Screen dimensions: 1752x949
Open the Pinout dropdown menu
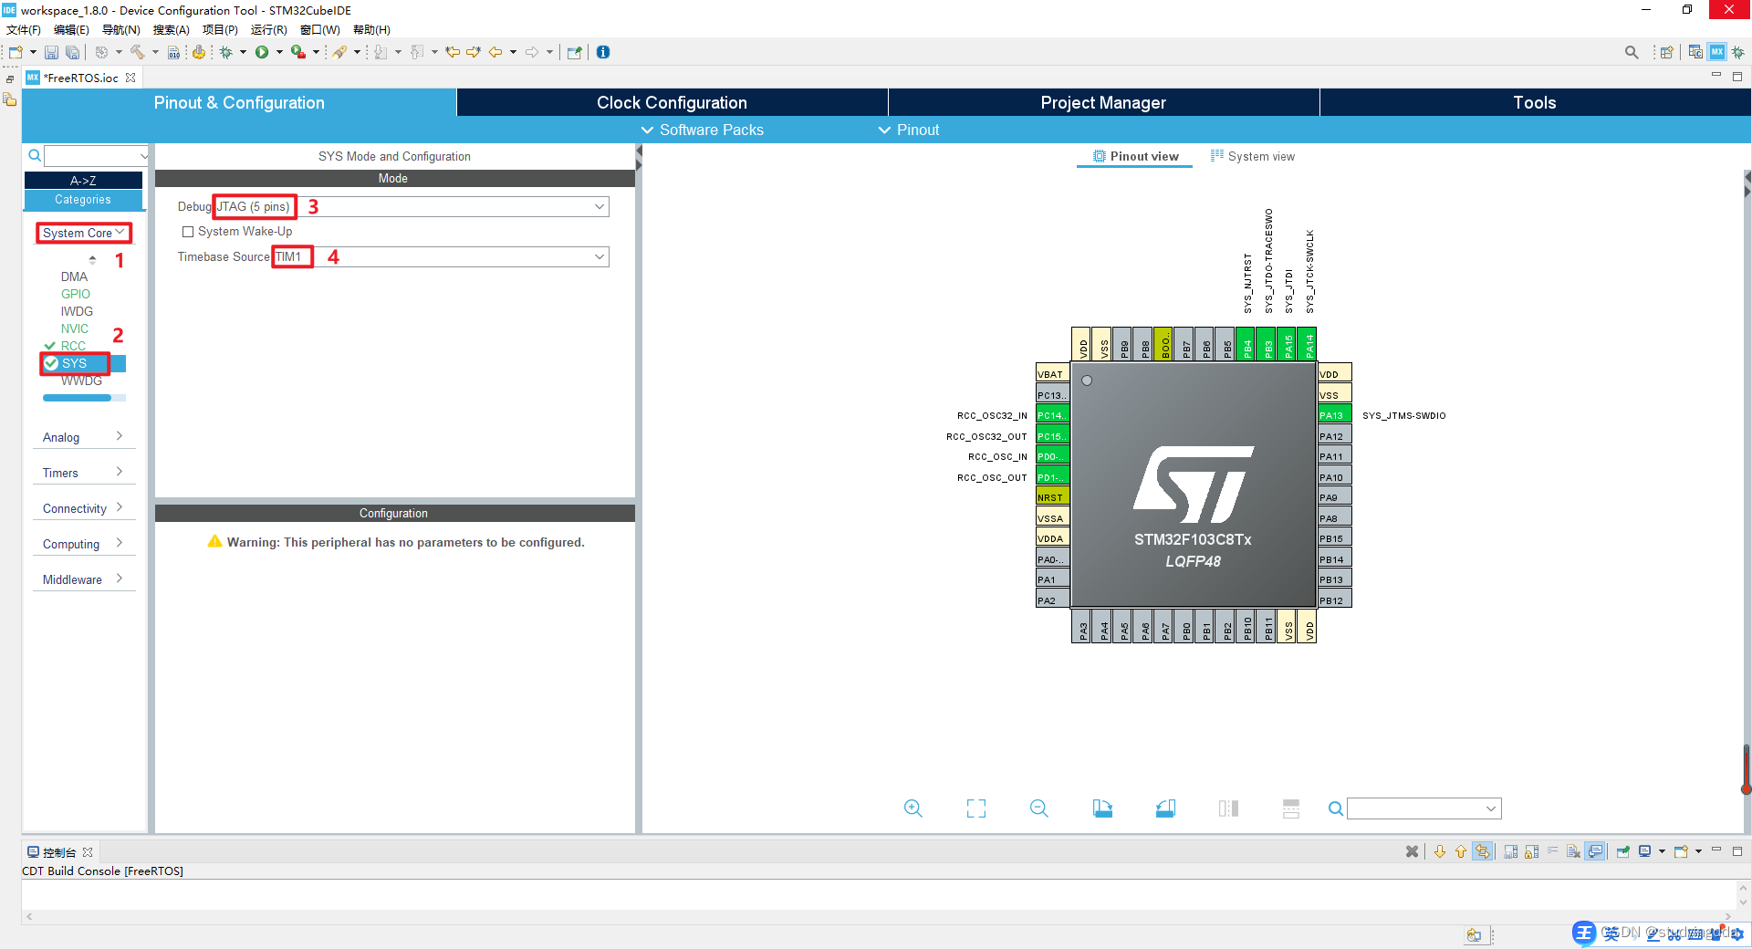coord(909,130)
